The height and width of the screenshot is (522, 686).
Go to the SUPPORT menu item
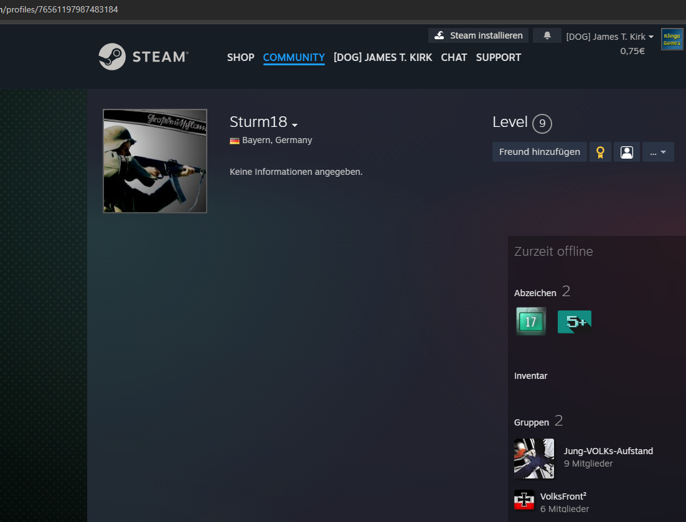[498, 57]
